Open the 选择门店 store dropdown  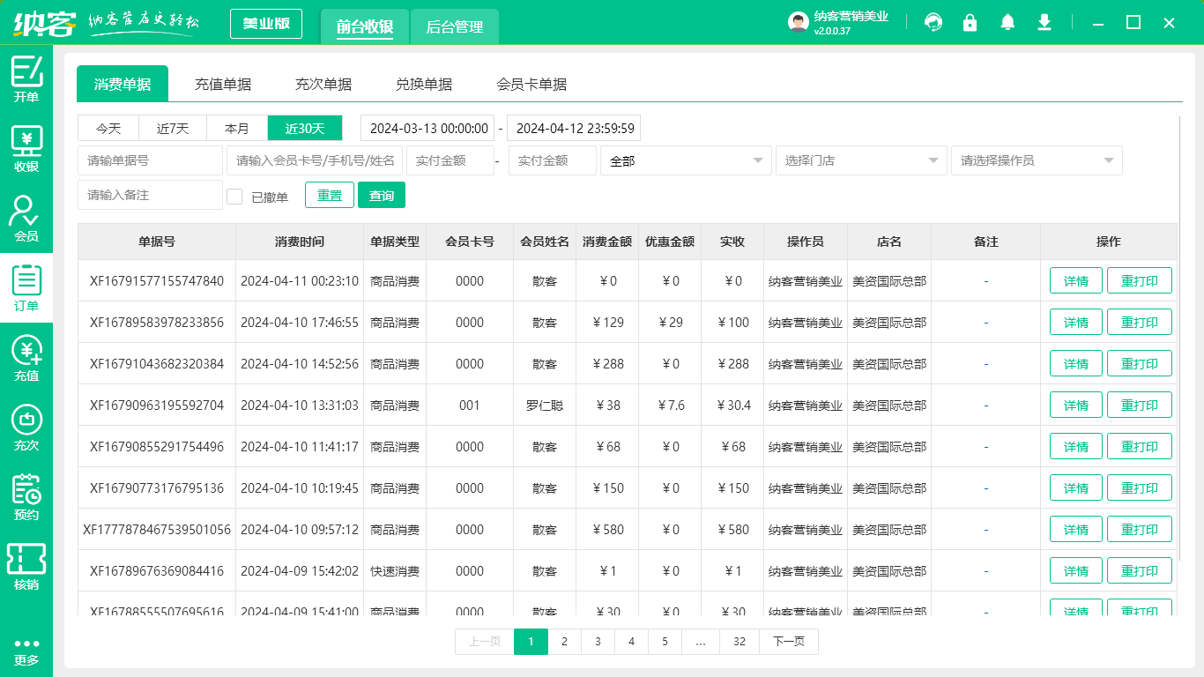pyautogui.click(x=859, y=160)
